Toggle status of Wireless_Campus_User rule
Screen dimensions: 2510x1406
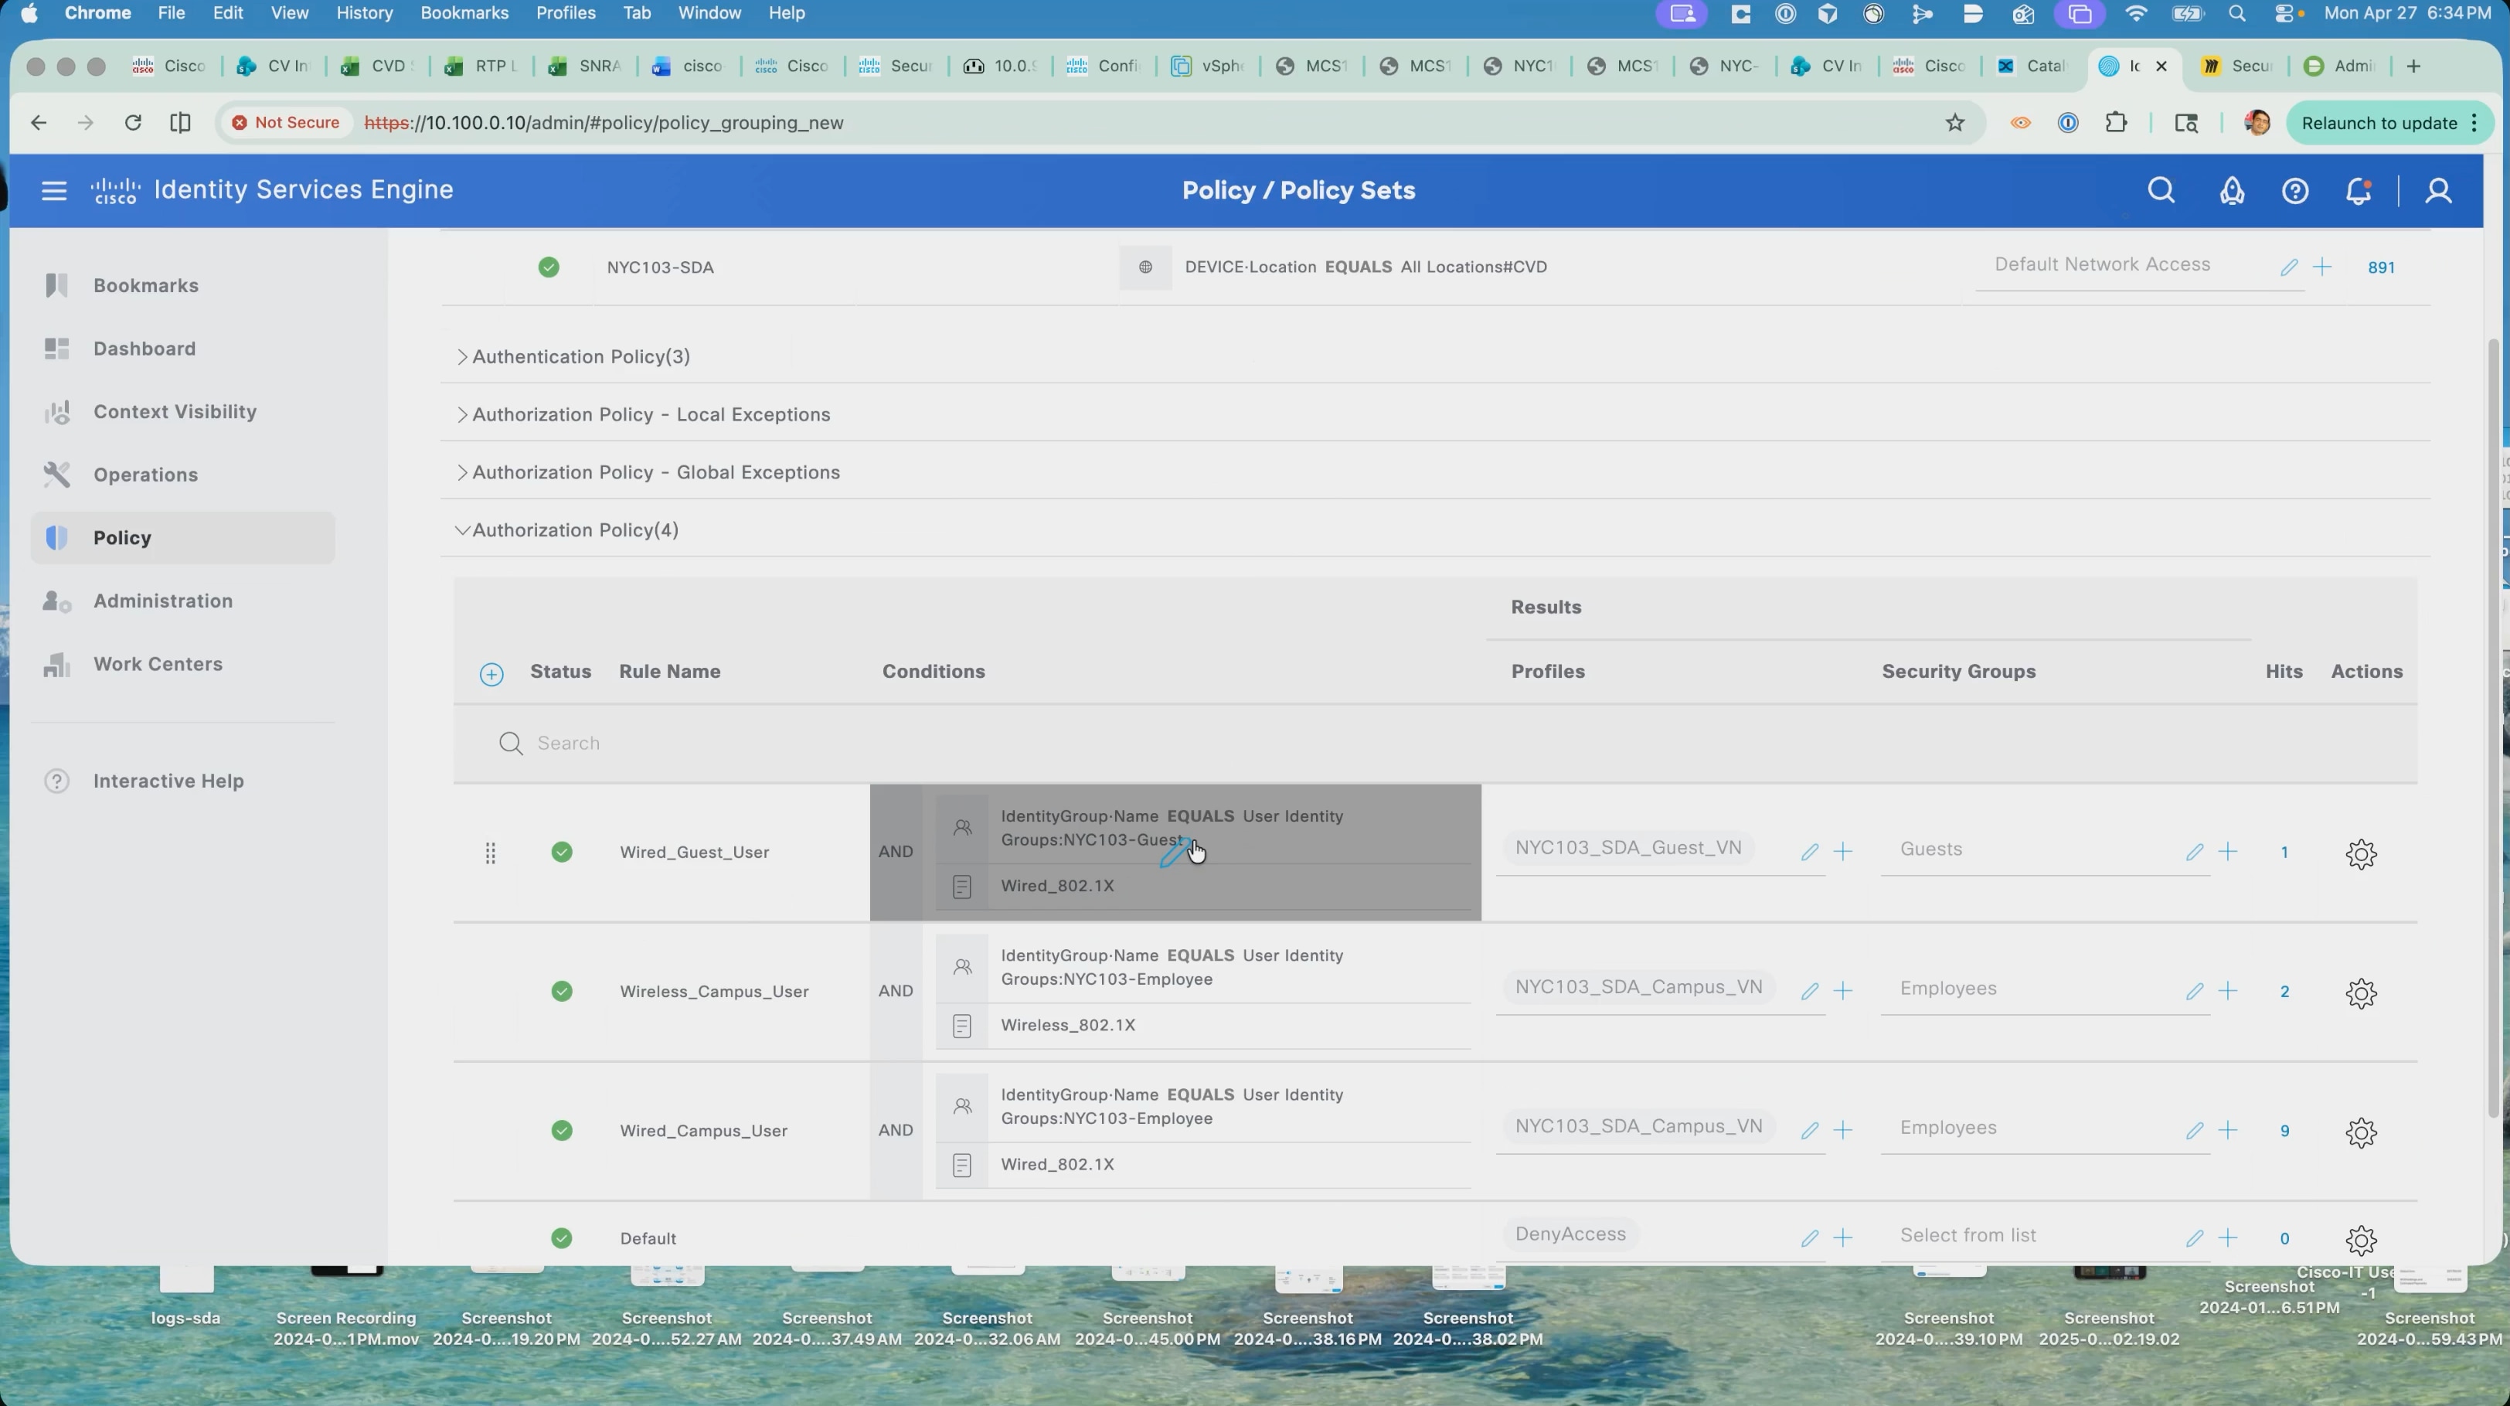[x=561, y=991]
